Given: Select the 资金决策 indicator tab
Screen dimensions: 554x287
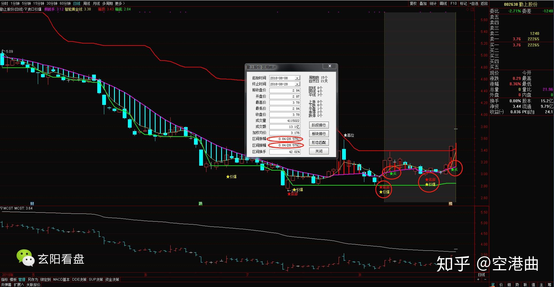Looking at the screenshot, I should click(x=112, y=280).
